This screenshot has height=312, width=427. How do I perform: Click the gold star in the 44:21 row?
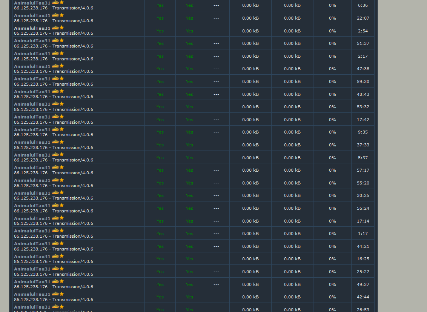(x=61, y=243)
